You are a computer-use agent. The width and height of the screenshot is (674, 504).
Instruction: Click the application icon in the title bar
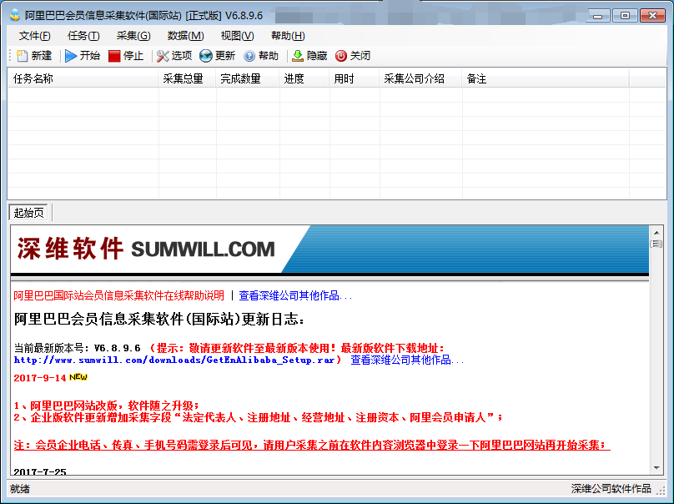tap(15, 15)
